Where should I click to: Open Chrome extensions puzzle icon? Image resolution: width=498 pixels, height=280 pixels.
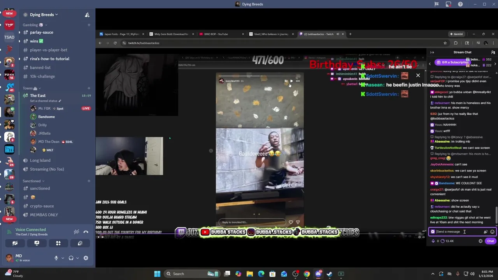click(456, 43)
